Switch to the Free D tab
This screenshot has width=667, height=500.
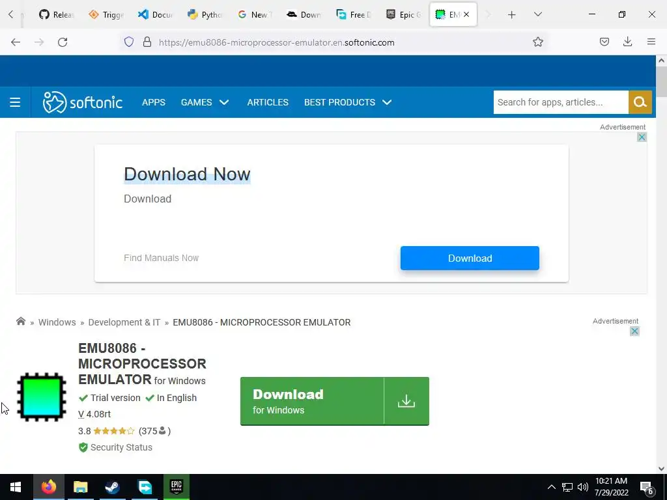[354, 15]
